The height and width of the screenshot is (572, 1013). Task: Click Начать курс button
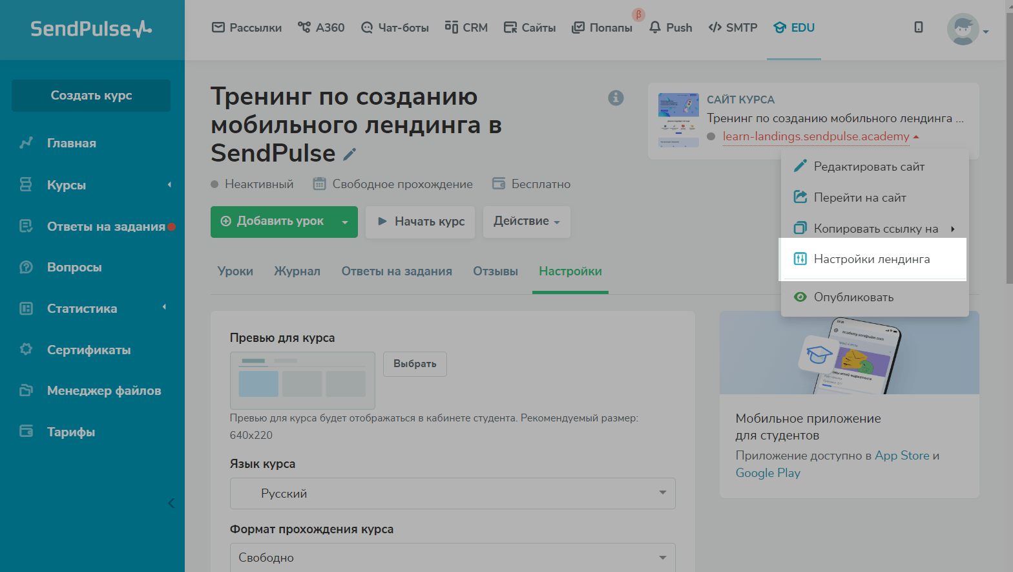coord(421,222)
